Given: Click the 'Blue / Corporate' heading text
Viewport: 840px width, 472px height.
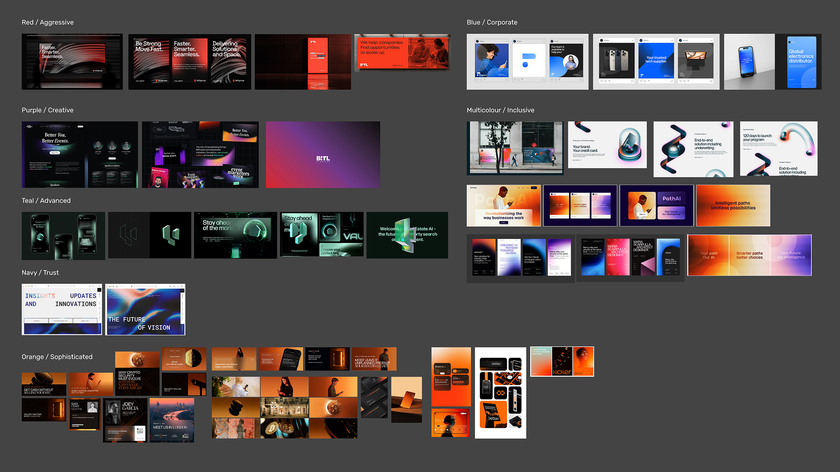Looking at the screenshot, I should coord(492,22).
